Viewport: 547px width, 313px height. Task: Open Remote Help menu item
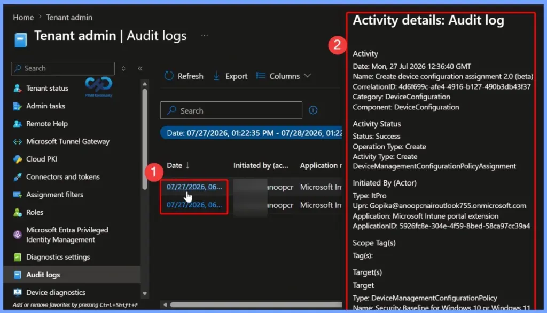(x=47, y=124)
